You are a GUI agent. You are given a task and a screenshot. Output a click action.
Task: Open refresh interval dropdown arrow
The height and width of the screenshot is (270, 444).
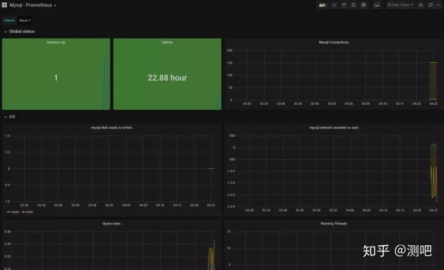point(438,5)
